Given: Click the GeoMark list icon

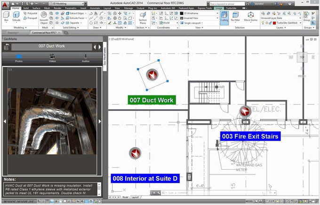Looking at the screenshot, I should click(x=7, y=47).
